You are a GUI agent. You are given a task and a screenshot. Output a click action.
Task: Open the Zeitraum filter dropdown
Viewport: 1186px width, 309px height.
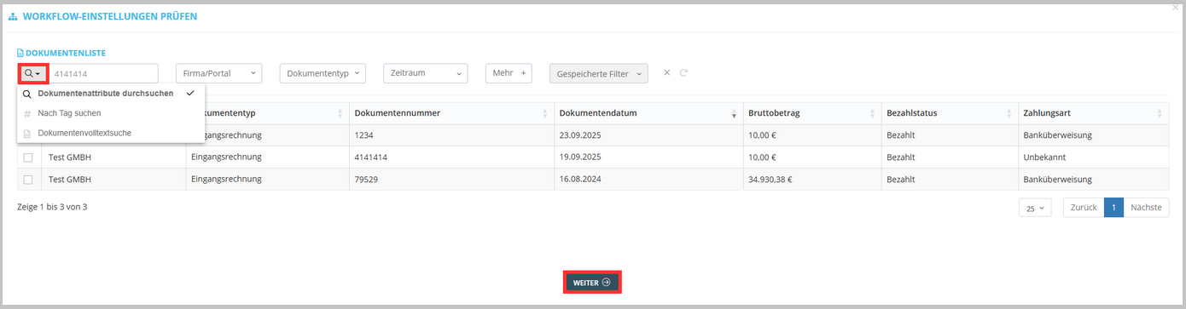pyautogui.click(x=426, y=74)
